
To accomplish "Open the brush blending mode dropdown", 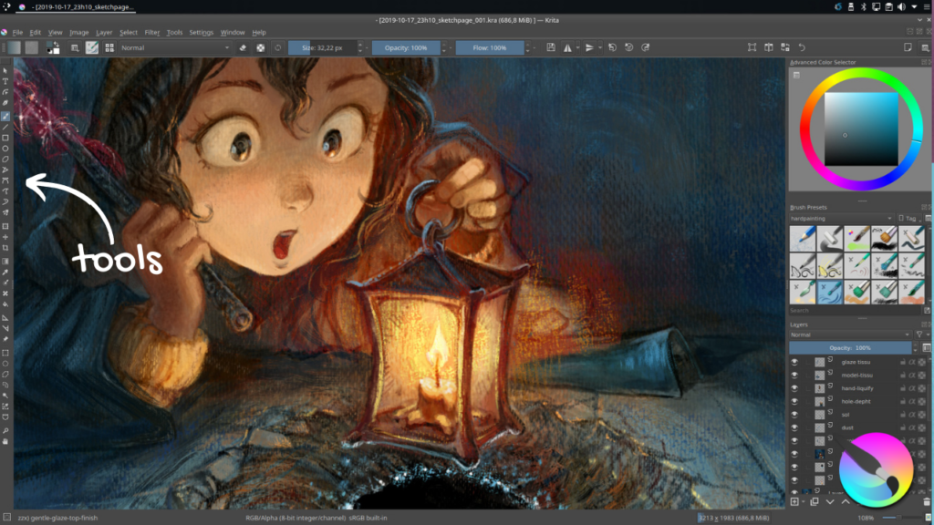I will point(175,47).
